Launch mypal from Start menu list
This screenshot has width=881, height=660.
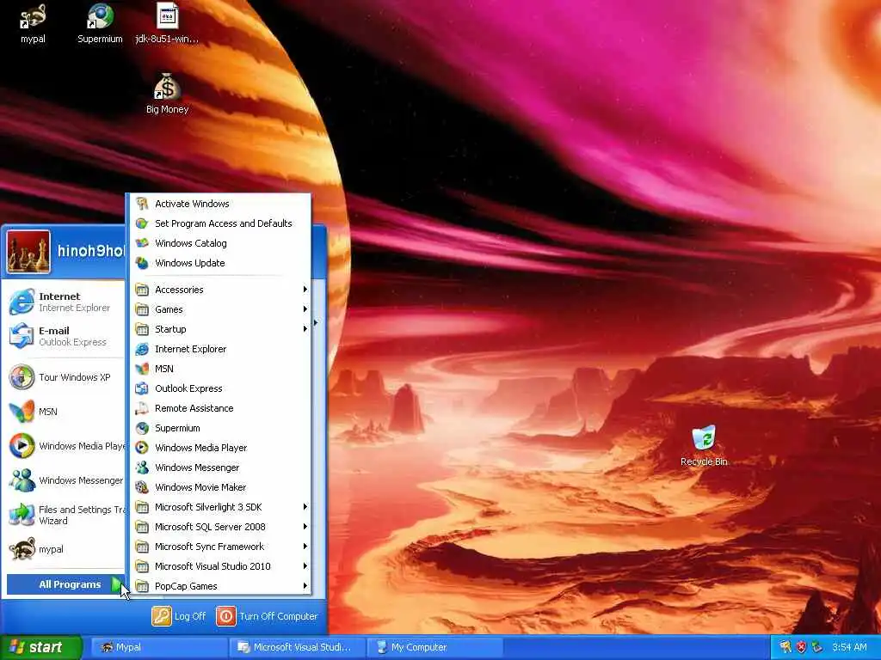65,549
